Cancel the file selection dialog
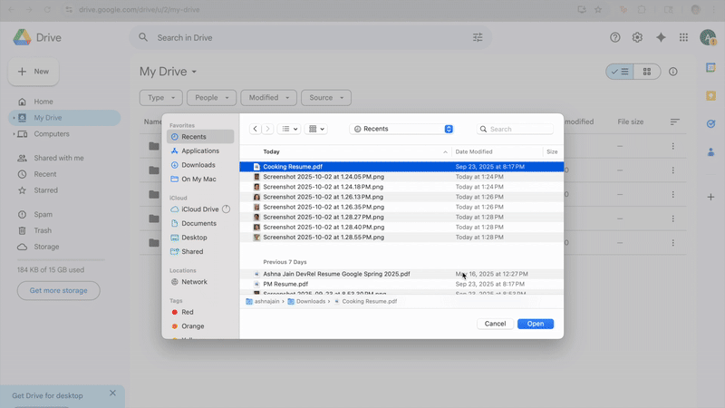The image size is (725, 408). 495,324
